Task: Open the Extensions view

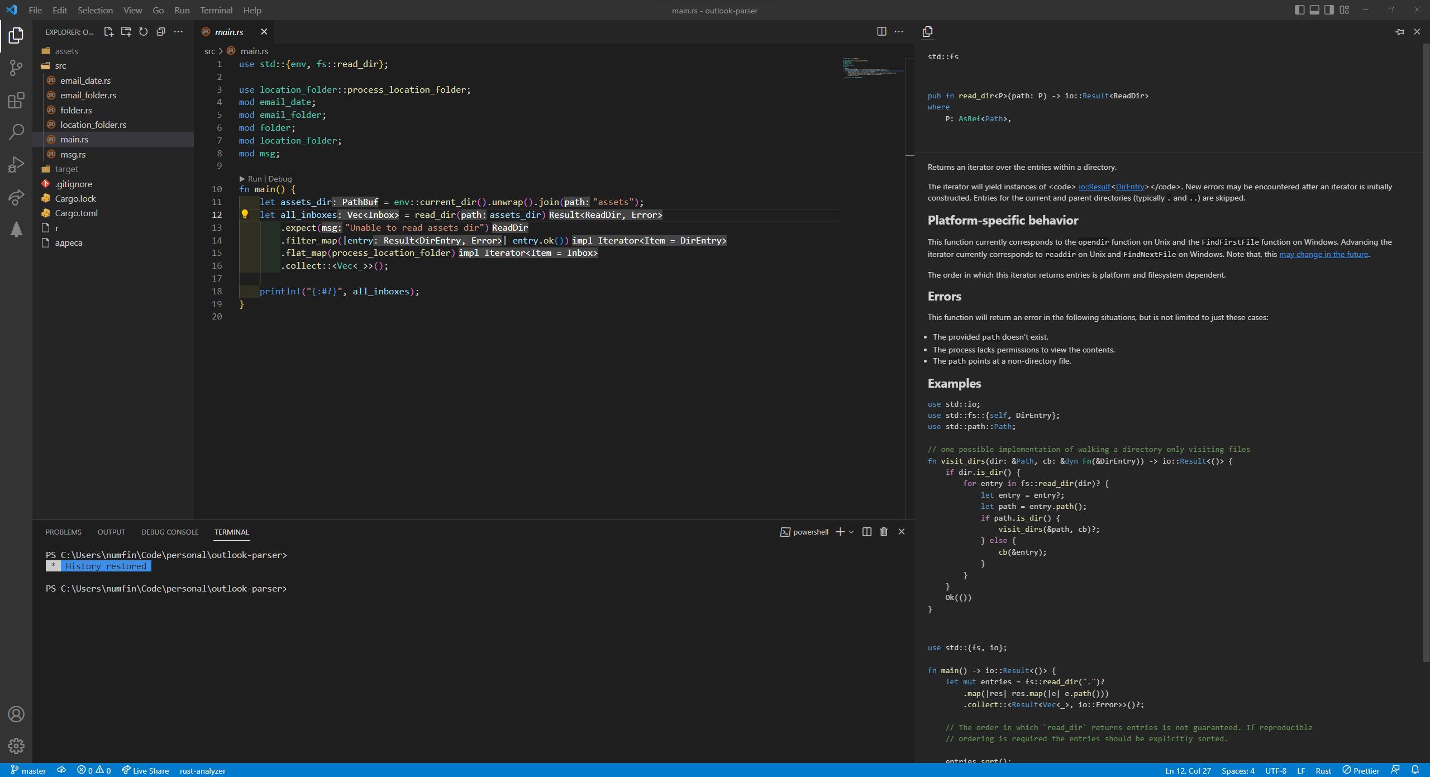Action: pos(16,101)
